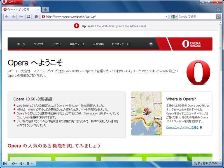Click the scrollbar down arrow
This screenshot has width=224, height=168.
click(x=220, y=159)
